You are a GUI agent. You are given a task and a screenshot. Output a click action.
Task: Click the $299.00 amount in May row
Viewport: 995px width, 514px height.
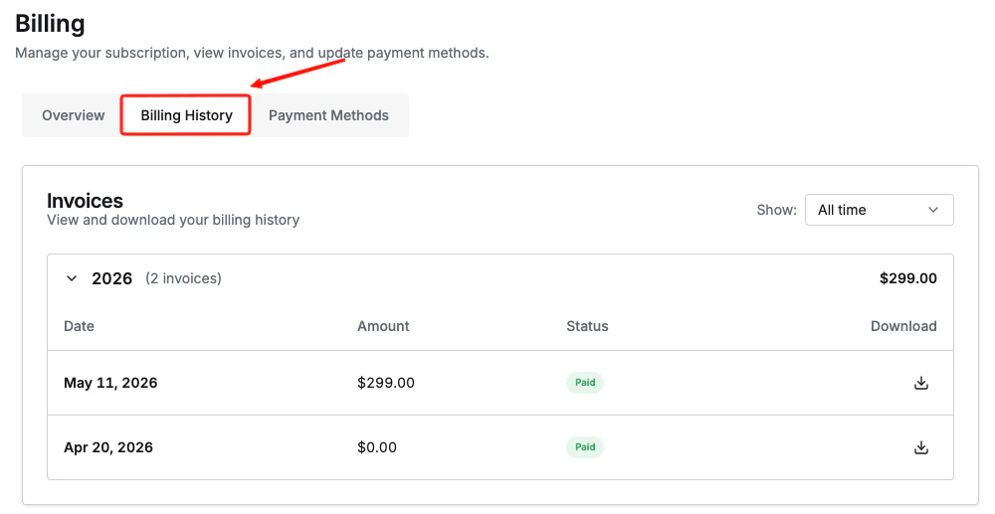click(386, 383)
